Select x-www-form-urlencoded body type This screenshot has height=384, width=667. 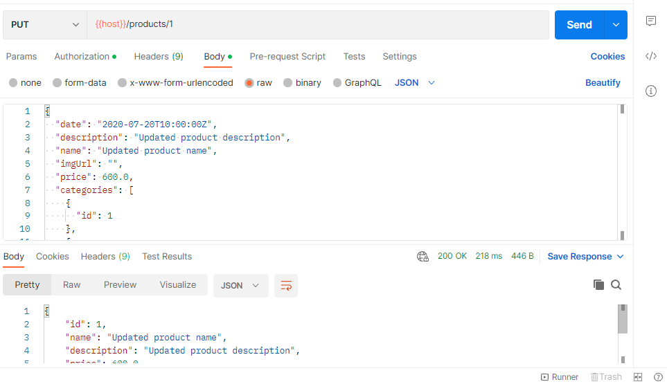tap(176, 83)
